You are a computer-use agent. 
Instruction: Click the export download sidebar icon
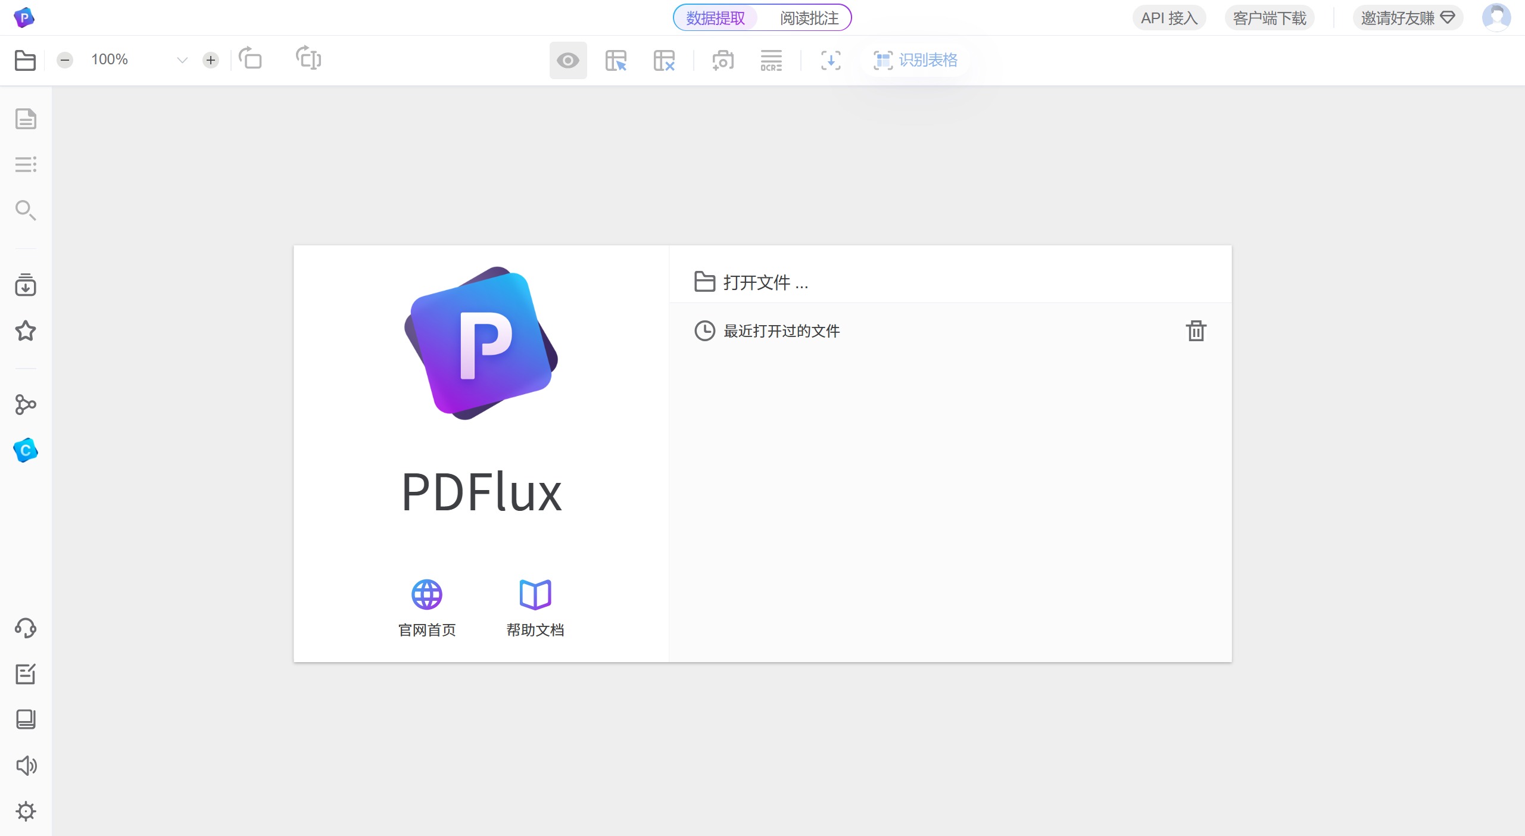click(x=26, y=285)
